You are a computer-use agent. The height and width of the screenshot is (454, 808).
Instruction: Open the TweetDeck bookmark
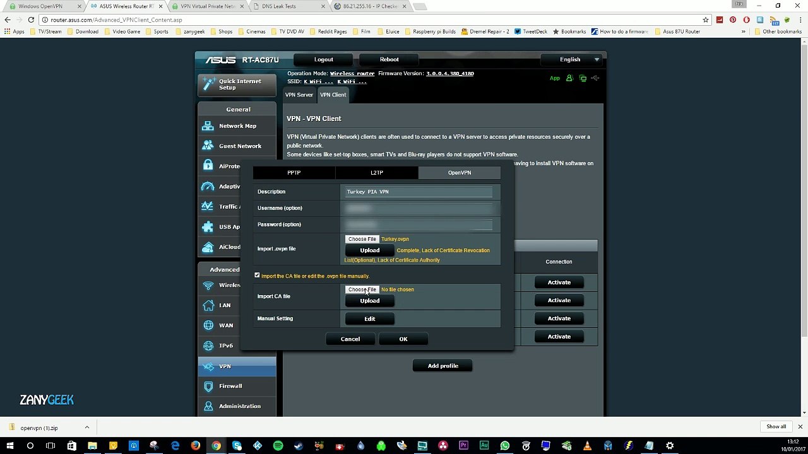coord(530,32)
